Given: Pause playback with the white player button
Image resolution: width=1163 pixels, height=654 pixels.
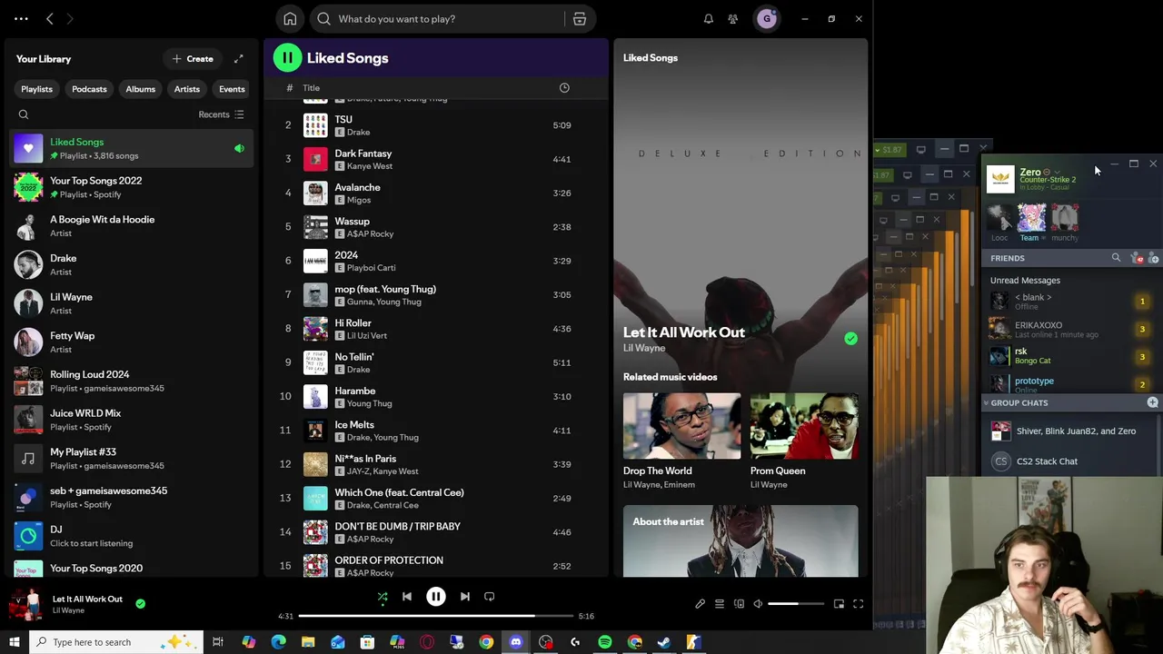Looking at the screenshot, I should [x=436, y=597].
